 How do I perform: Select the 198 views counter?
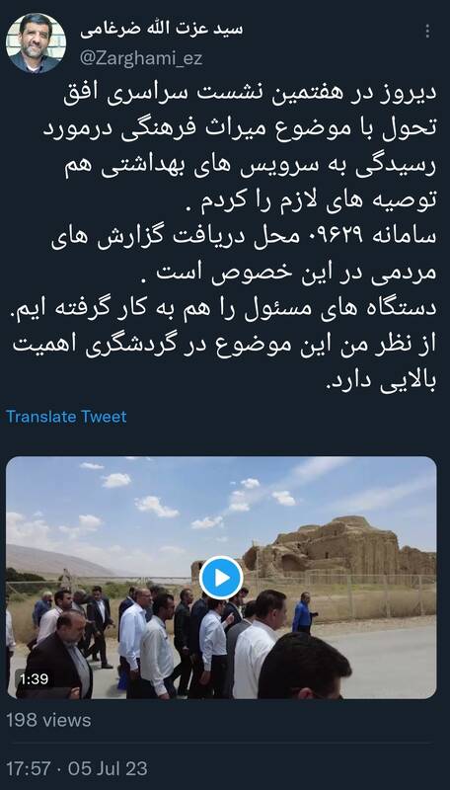(48, 721)
